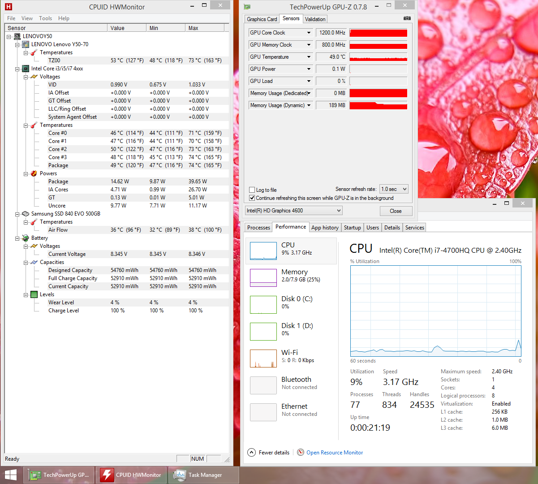Image resolution: width=538 pixels, height=484 pixels.
Task: Collapse the Battery node in HWMonitor
Action: (17, 238)
